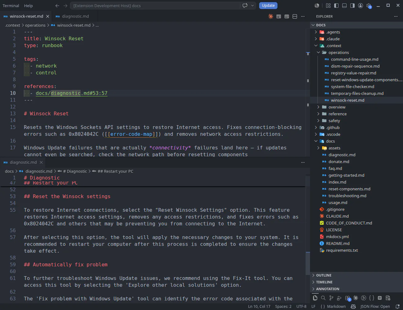Click the first preview layout icon beside Claude icon
This screenshot has width=403, height=310.
tap(279, 16)
